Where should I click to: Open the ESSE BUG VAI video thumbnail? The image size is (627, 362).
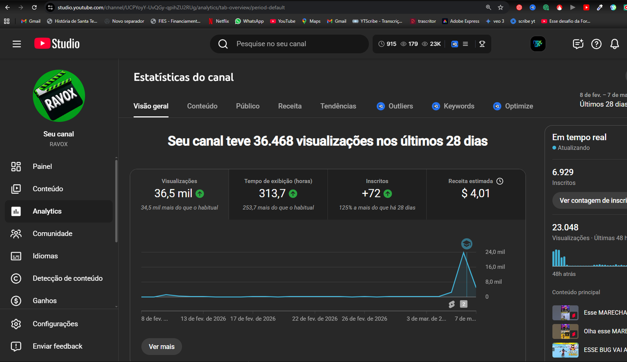point(565,350)
